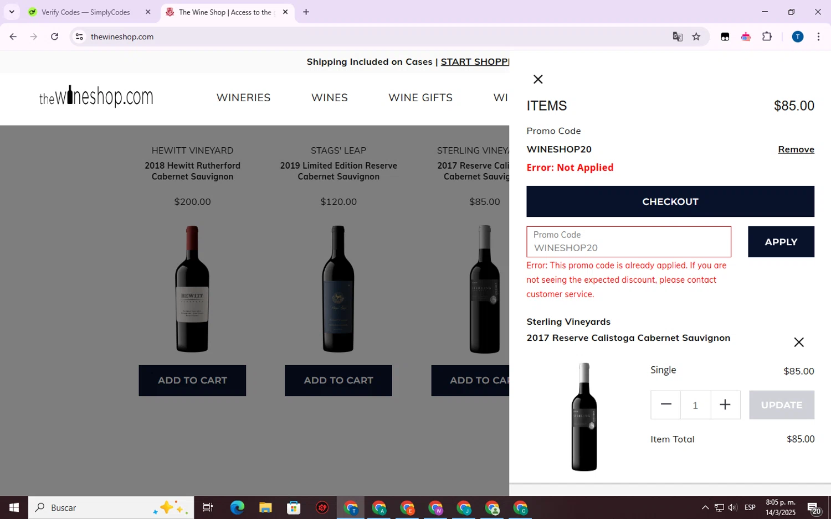Open 2019 Limited Edition Reserve Cabernet title
This screenshot has height=519, width=831.
pos(338,171)
